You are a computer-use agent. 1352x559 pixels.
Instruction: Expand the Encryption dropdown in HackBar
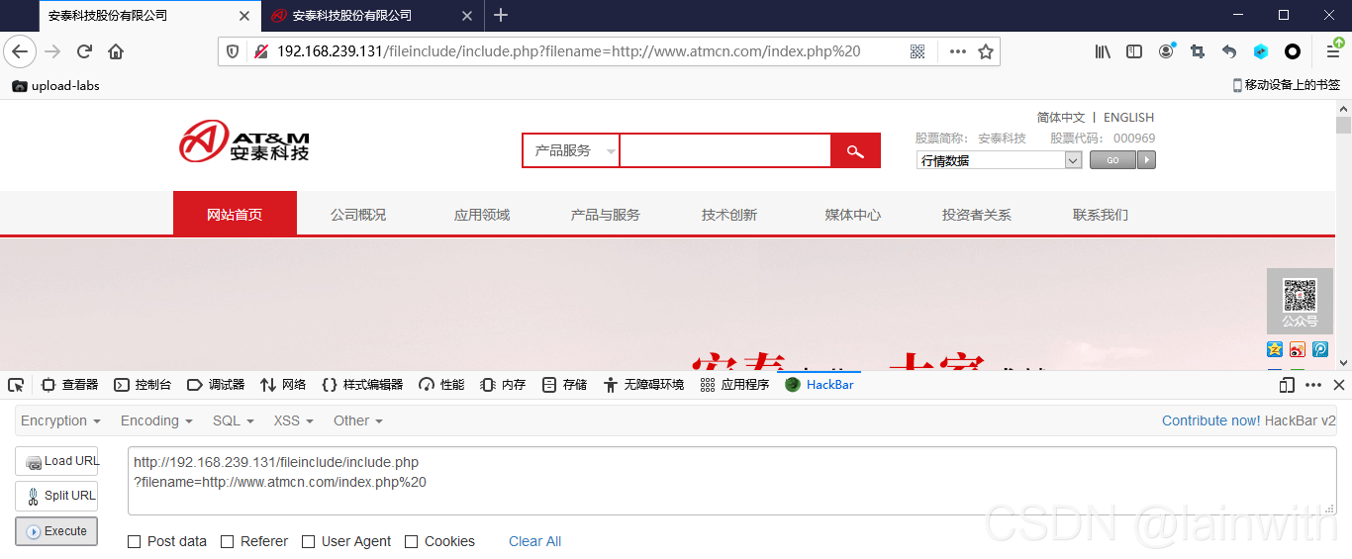coord(60,420)
